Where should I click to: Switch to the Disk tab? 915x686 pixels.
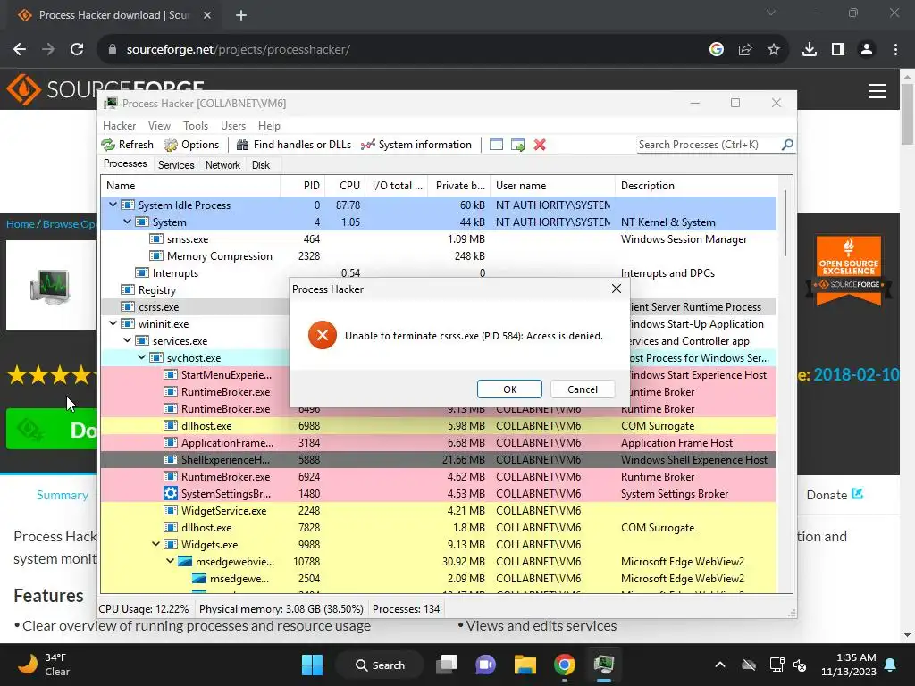pyautogui.click(x=261, y=165)
